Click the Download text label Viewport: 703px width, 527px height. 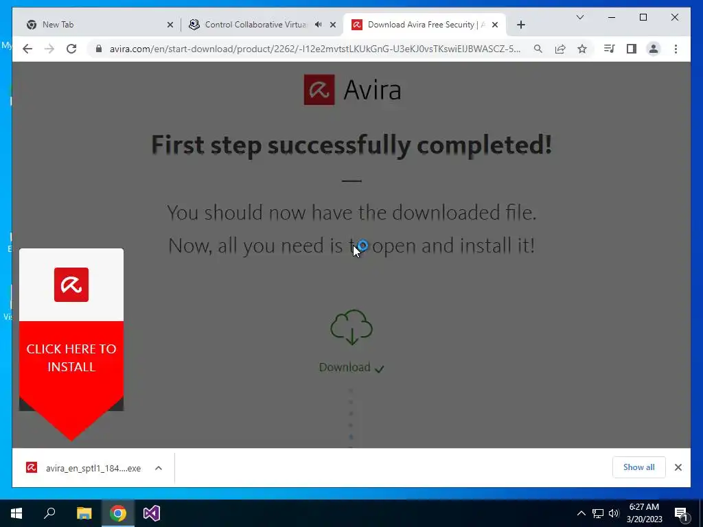coord(345,367)
